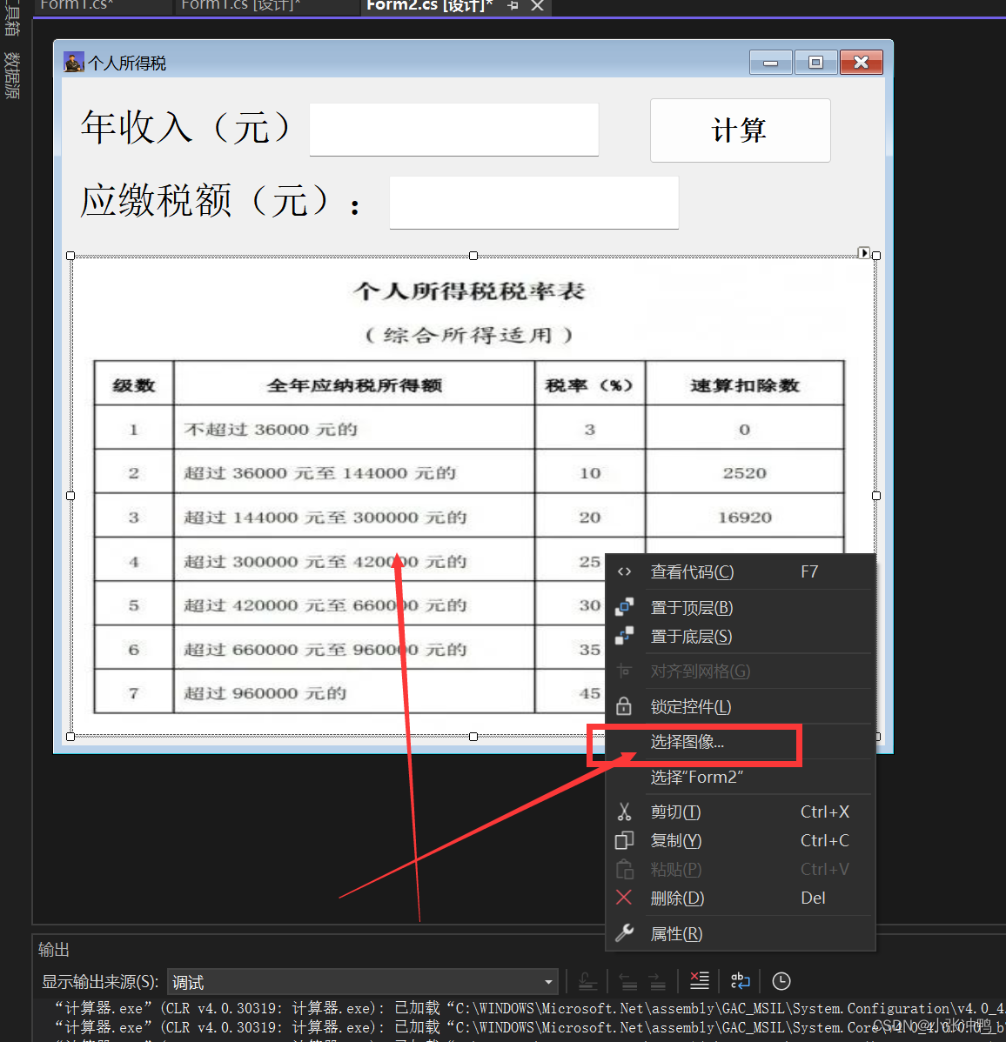
Task: Select 锁定控件 (Lock Controls) menu entry
Action: [x=740, y=706]
